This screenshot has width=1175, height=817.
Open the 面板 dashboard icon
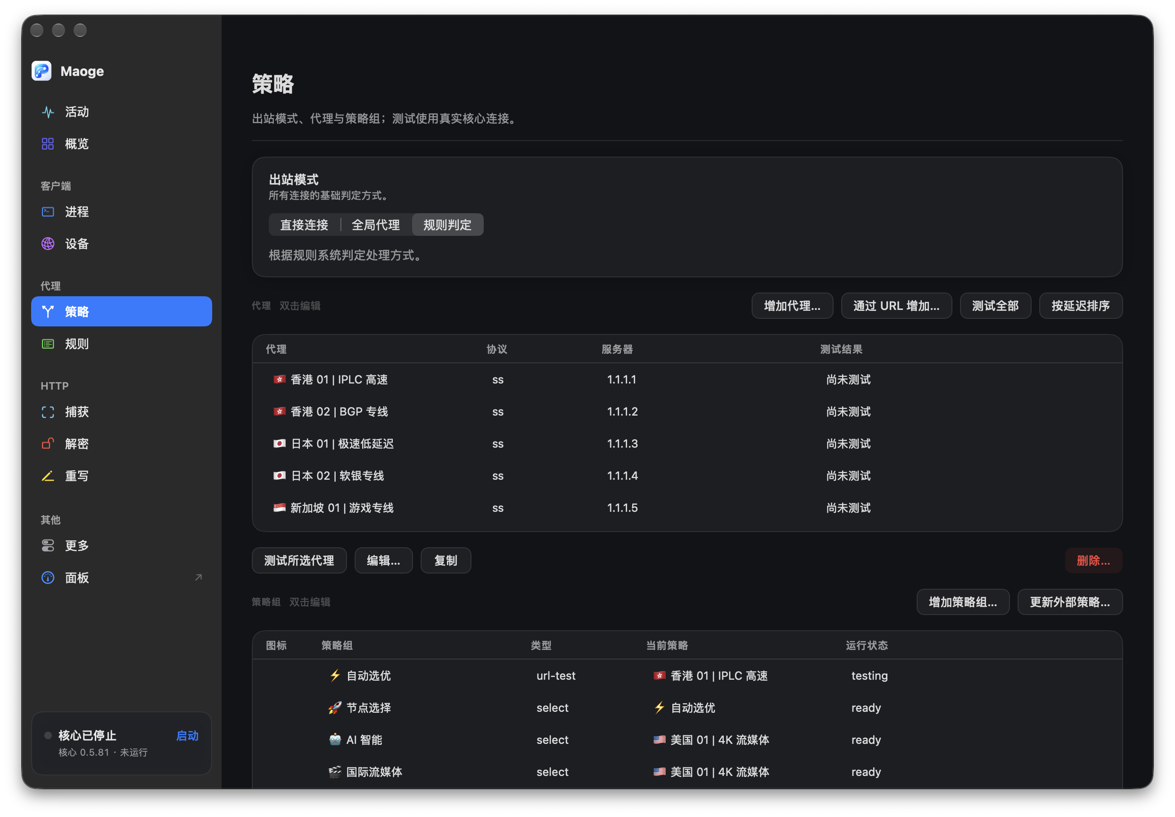(48, 577)
